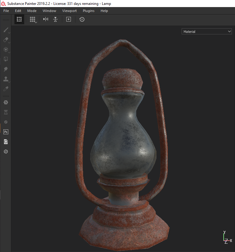Click the hourglass plugin icon
The width and height of the screenshot is (235, 252).
[x=6, y=112]
